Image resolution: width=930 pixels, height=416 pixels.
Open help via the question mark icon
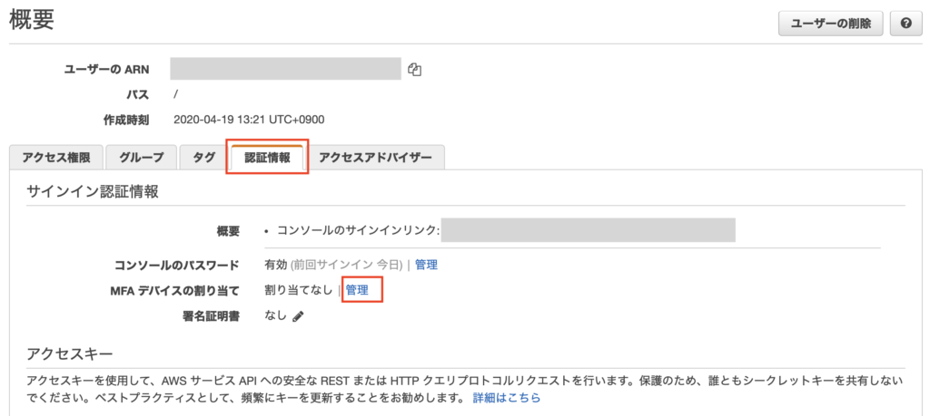(x=905, y=24)
